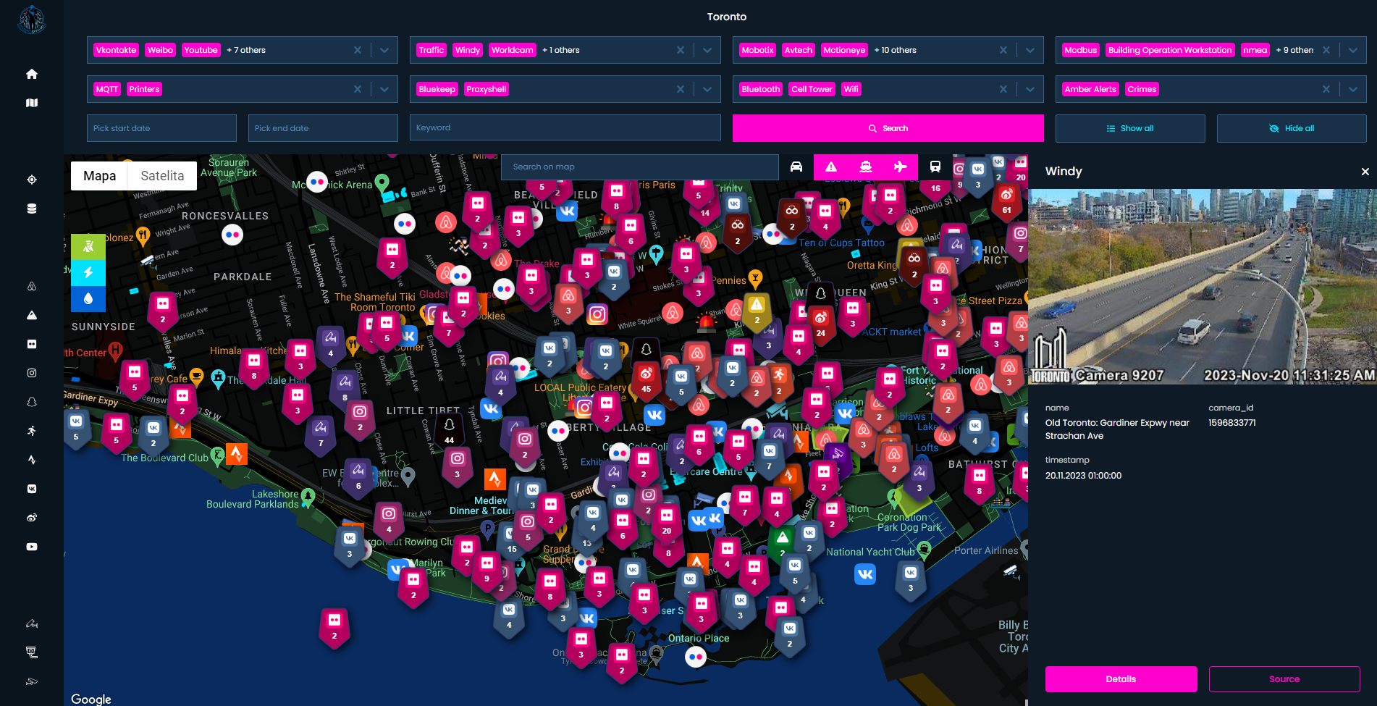Viewport: 1377px width, 706px height.
Task: Expand the Vkontakte social sources dropdown
Action: 384,50
